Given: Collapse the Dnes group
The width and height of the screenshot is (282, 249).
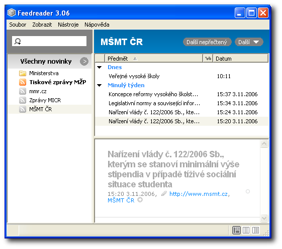Looking at the screenshot, I should pyautogui.click(x=99, y=68).
